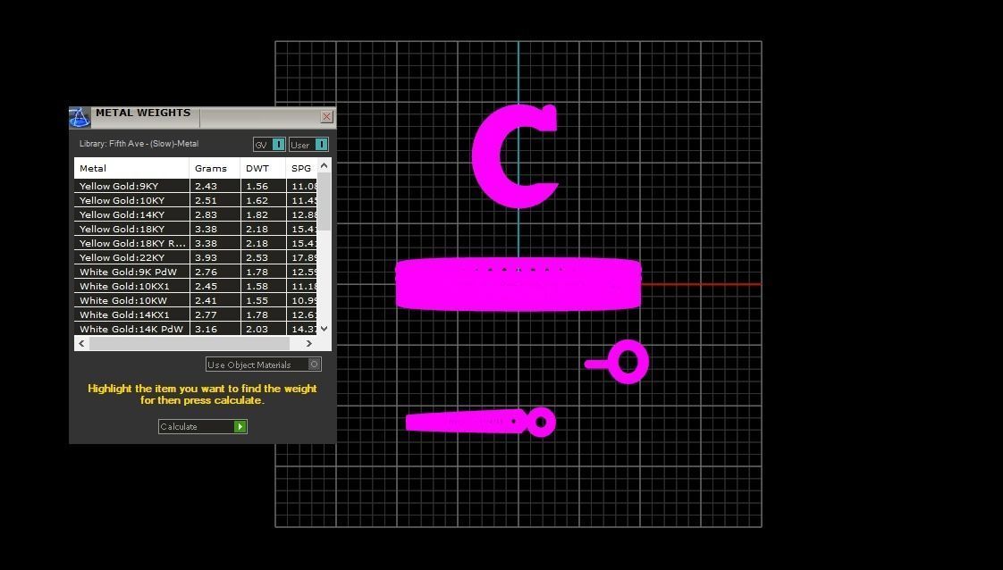Viewport: 1003px width, 570px height.
Task: Select the small magenta loop object
Action: (618, 363)
